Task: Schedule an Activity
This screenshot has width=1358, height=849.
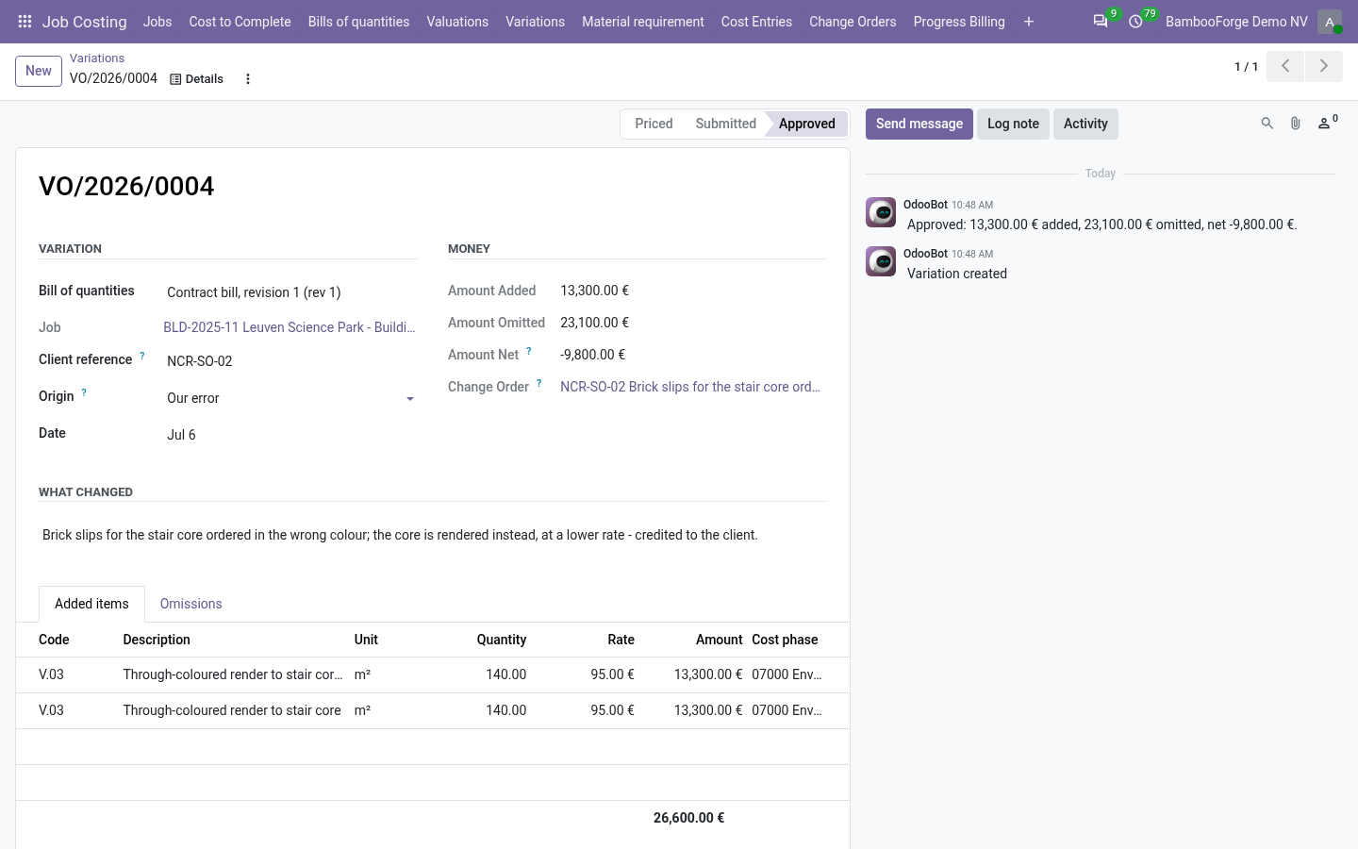Action: (1085, 124)
